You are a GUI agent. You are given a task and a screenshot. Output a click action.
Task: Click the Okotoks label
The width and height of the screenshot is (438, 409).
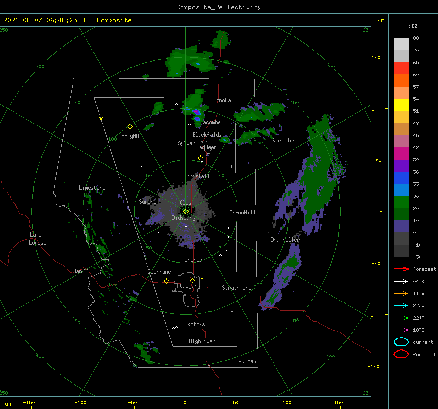tap(195, 324)
